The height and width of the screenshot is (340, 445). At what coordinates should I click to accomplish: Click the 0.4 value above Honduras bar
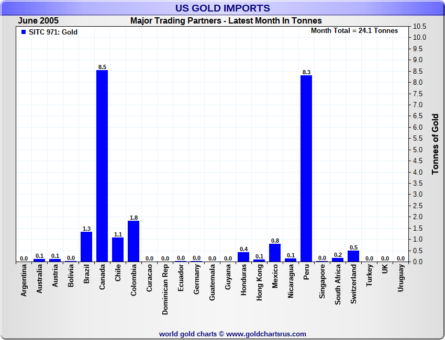243,250
